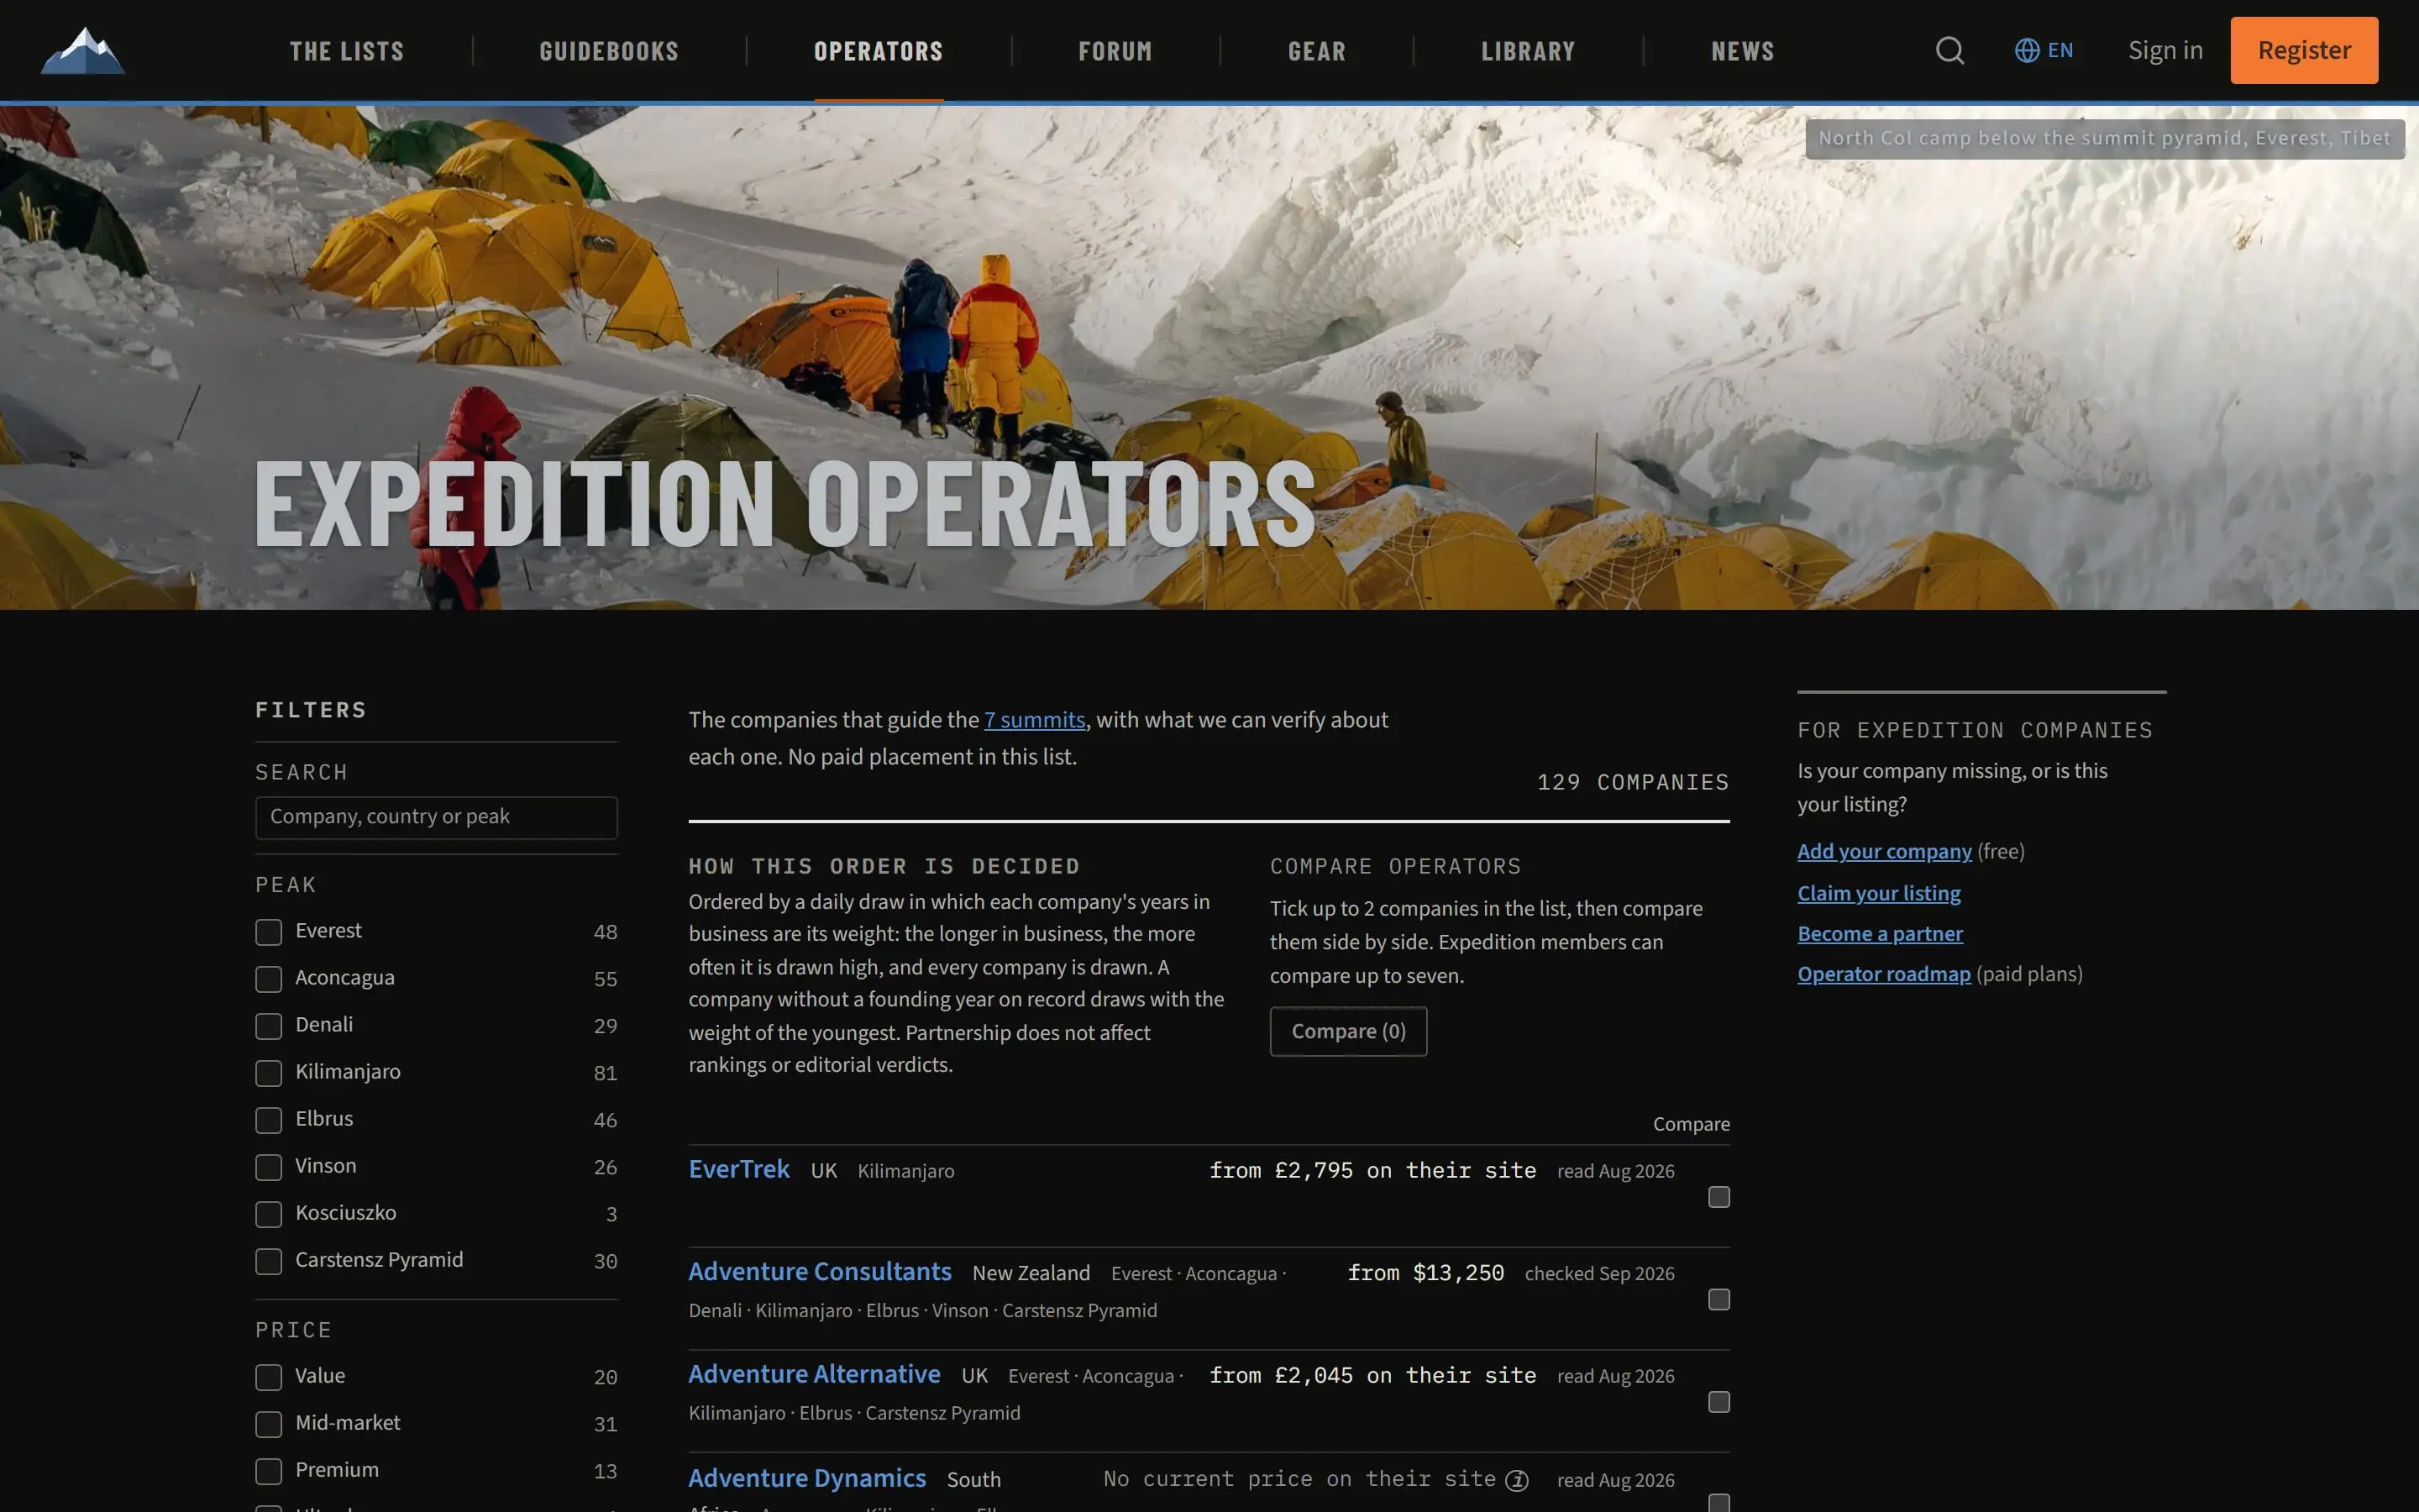Click the orange Register button
2419x1512 pixels.
[x=2304, y=50]
